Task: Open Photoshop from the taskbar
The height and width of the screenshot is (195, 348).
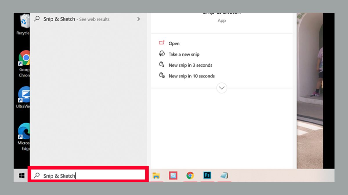Action: (207, 175)
